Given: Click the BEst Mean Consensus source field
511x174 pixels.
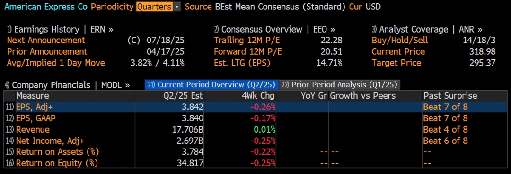Looking at the screenshot, I should coord(280,7).
